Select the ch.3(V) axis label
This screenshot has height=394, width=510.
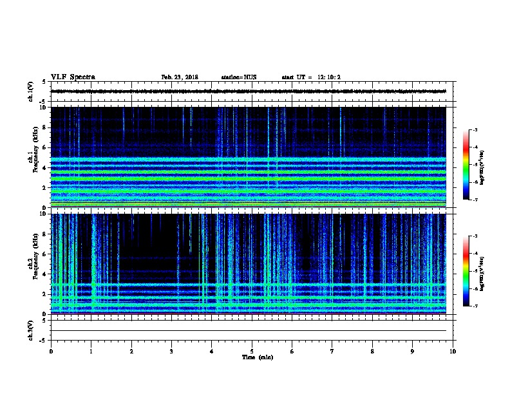click(x=31, y=330)
